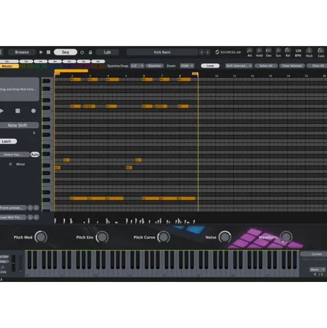The height and width of the screenshot is (328, 327).
Task: Toggle the On switch above Master
Action: point(9,61)
